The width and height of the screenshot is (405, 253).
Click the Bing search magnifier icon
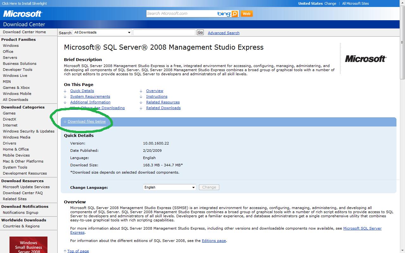(234, 14)
